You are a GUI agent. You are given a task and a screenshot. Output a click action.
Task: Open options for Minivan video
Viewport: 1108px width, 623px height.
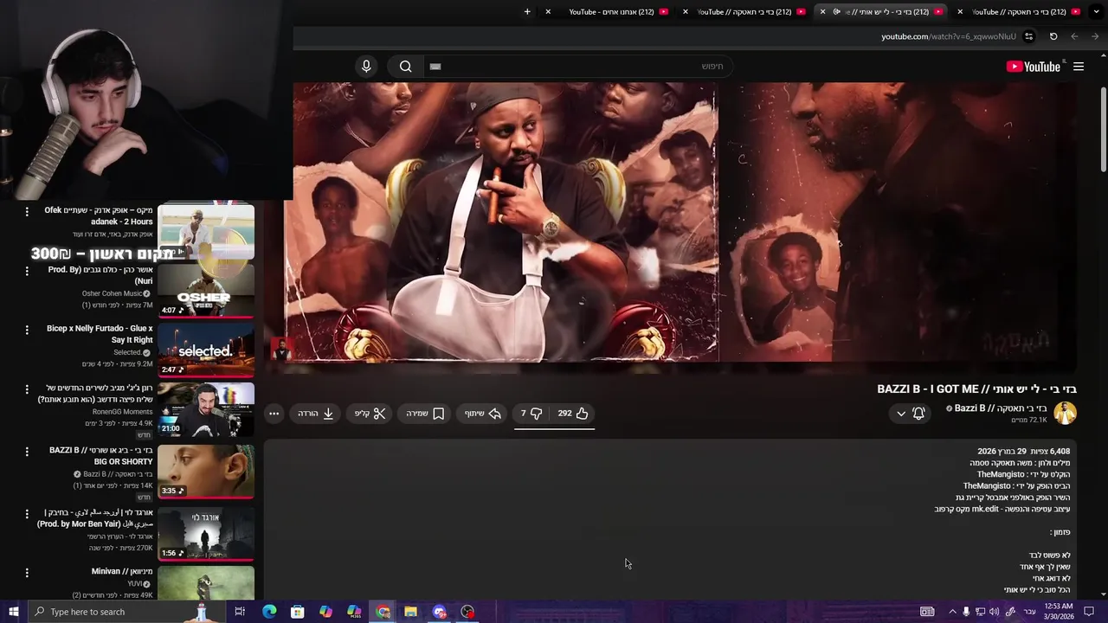[27, 573]
